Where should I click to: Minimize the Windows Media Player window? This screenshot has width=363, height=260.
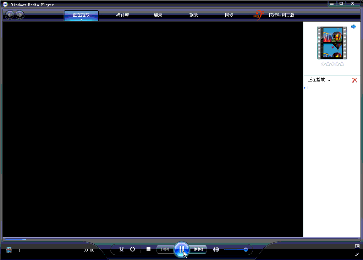332,4
